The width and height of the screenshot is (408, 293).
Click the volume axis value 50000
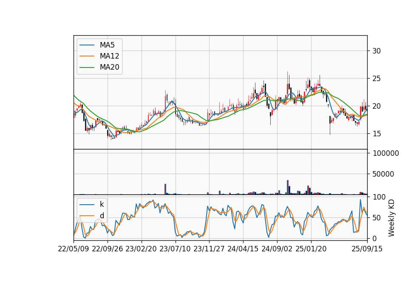pos(383,174)
